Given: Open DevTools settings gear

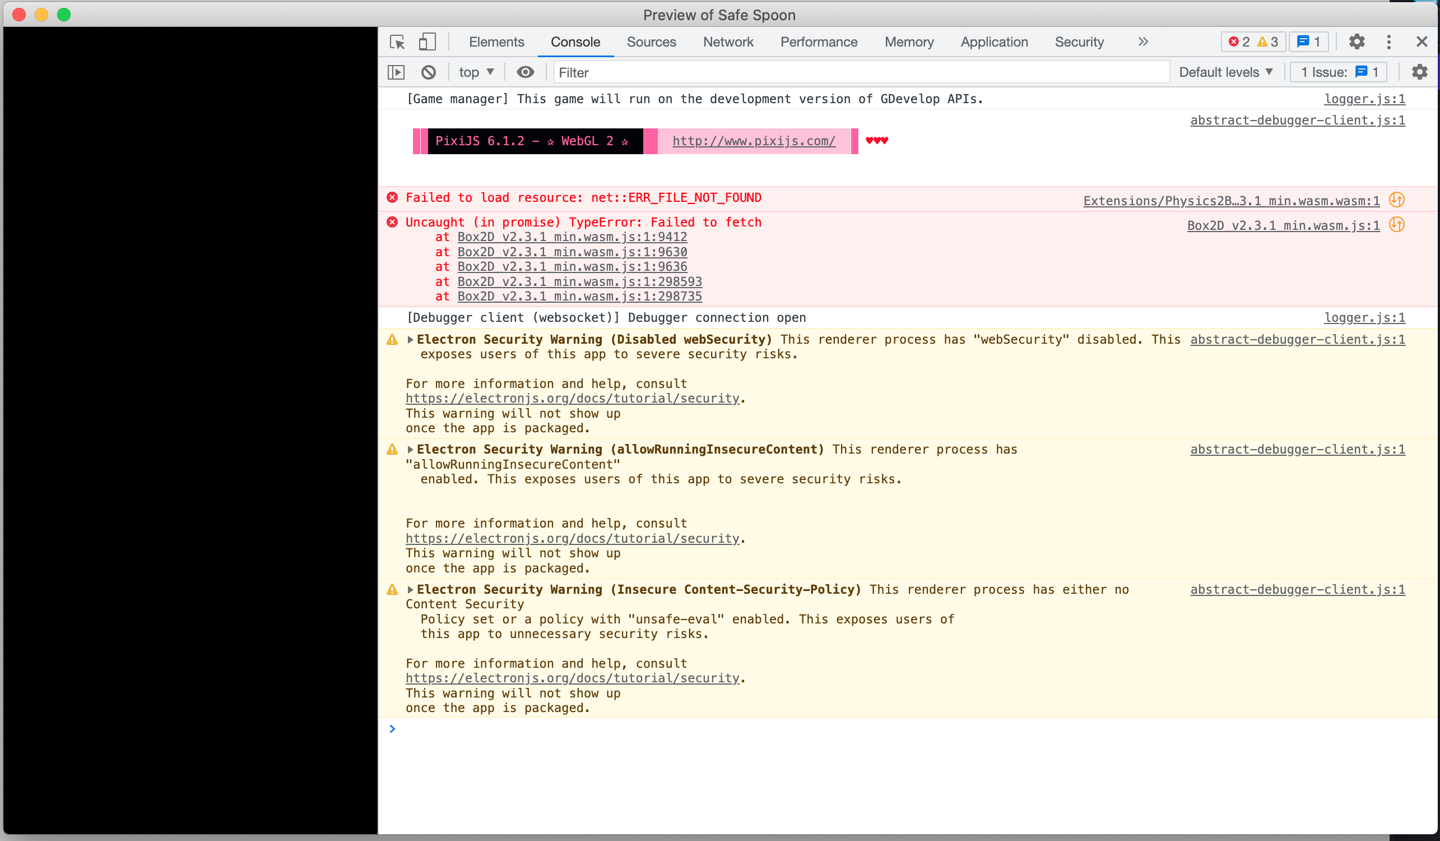Looking at the screenshot, I should pos(1357,41).
